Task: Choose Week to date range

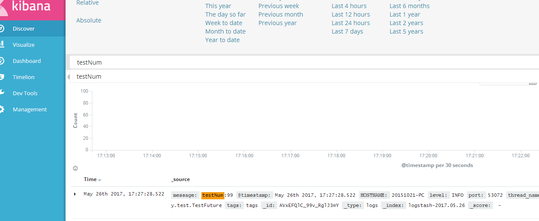Action: coord(224,23)
